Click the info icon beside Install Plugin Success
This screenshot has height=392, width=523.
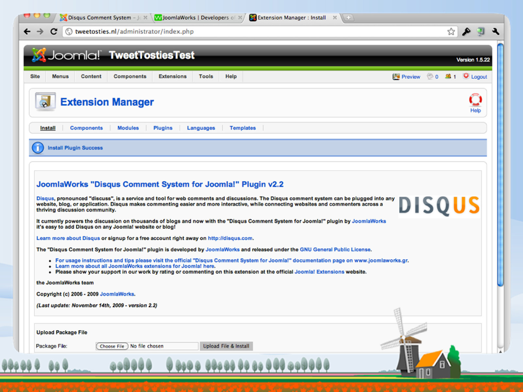pyautogui.click(x=38, y=148)
